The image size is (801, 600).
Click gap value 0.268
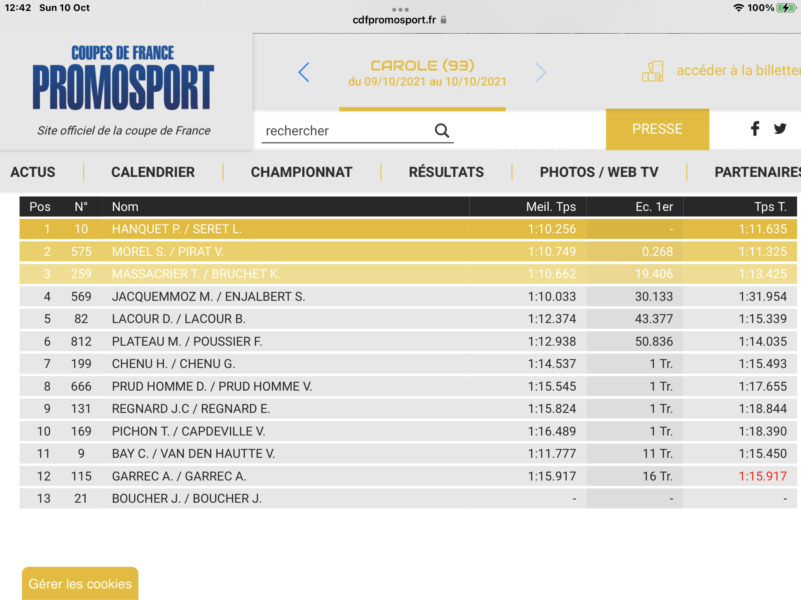click(657, 252)
